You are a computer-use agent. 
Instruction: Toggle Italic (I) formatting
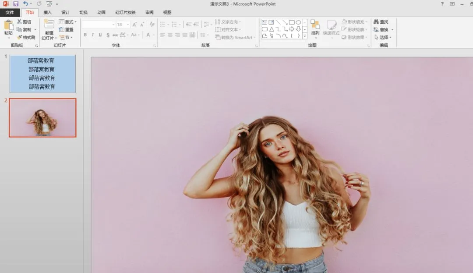click(92, 35)
